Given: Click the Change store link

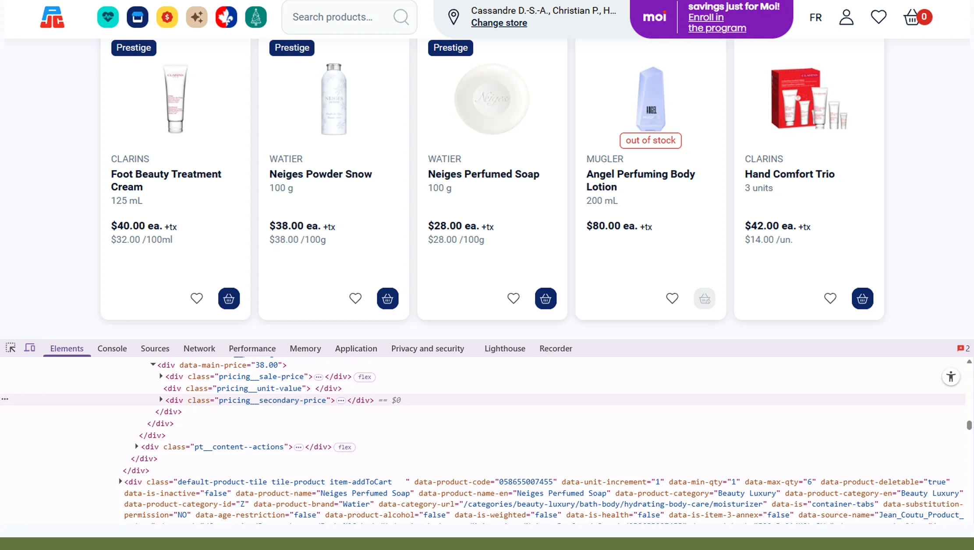Looking at the screenshot, I should [499, 23].
